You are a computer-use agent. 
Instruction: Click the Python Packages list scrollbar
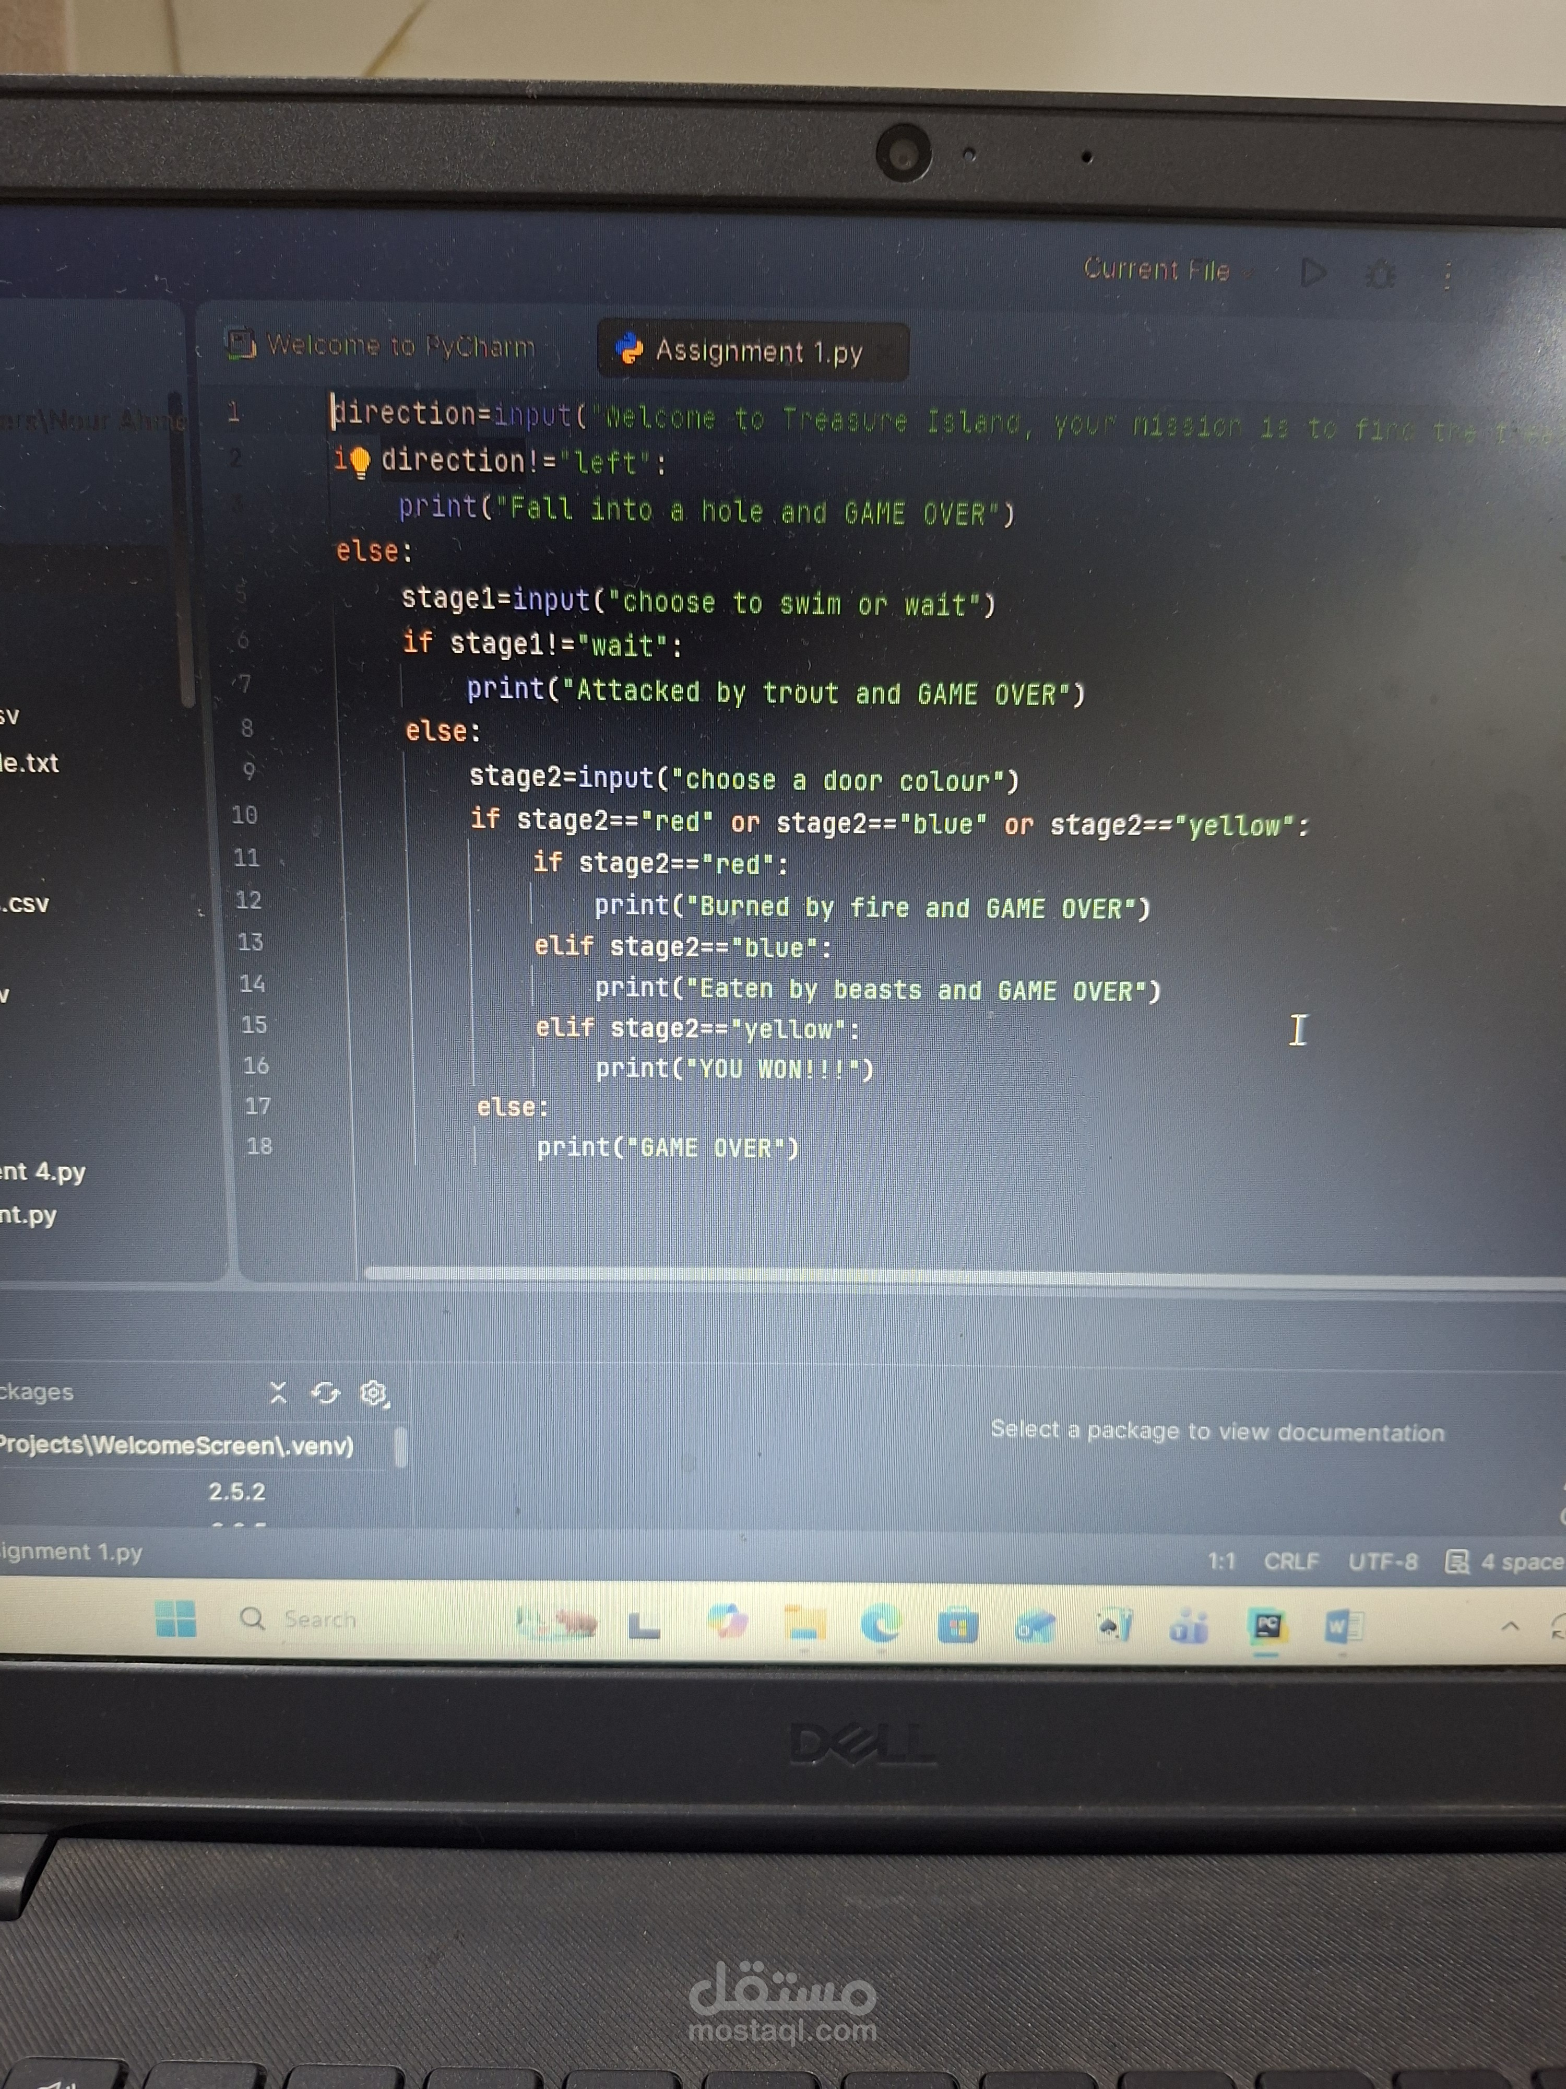click(x=400, y=1446)
